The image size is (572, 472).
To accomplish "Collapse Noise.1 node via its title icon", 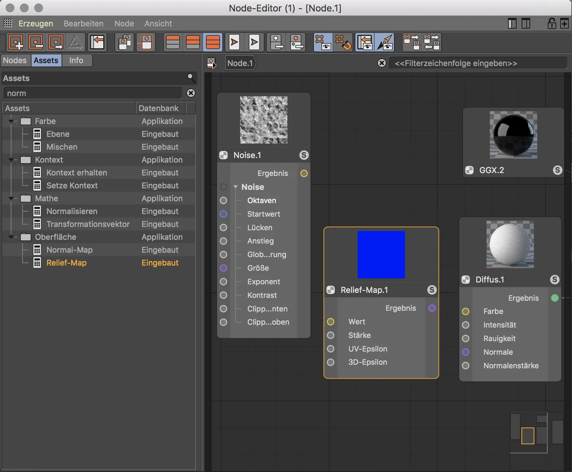I will point(223,155).
